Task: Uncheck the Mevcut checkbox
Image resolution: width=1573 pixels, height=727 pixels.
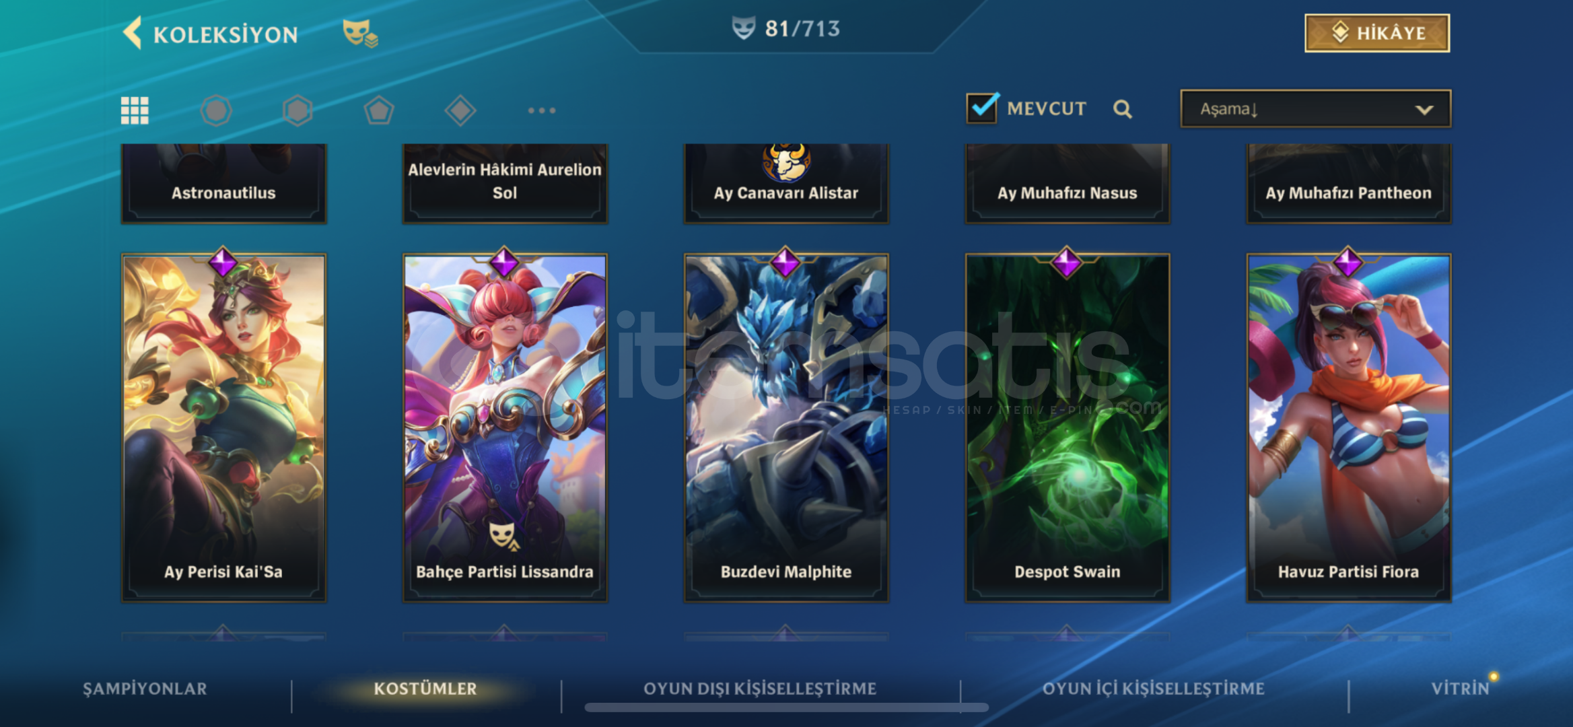Action: pos(982,108)
